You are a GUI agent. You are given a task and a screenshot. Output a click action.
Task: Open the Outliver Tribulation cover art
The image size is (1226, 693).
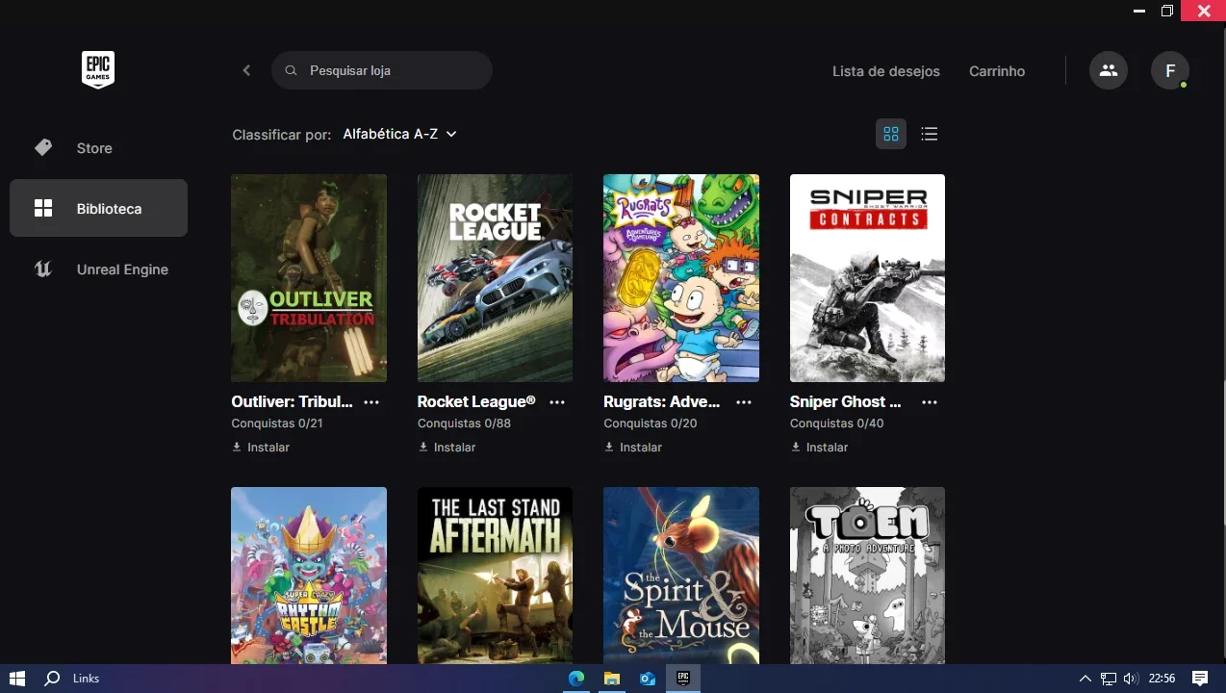click(309, 278)
